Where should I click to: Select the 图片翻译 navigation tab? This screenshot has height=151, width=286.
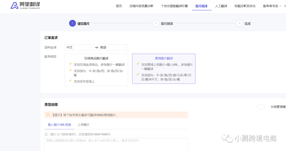click(x=202, y=6)
